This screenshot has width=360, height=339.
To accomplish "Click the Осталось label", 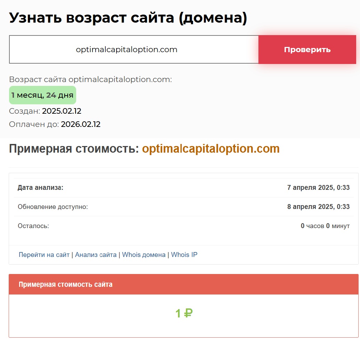I will 33,226.
